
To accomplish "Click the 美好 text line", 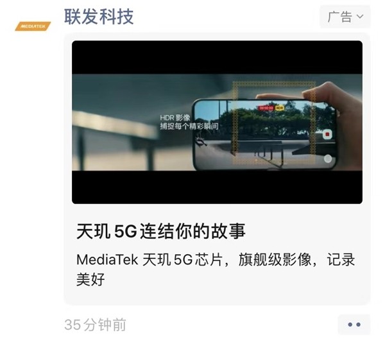I will click(x=90, y=279).
